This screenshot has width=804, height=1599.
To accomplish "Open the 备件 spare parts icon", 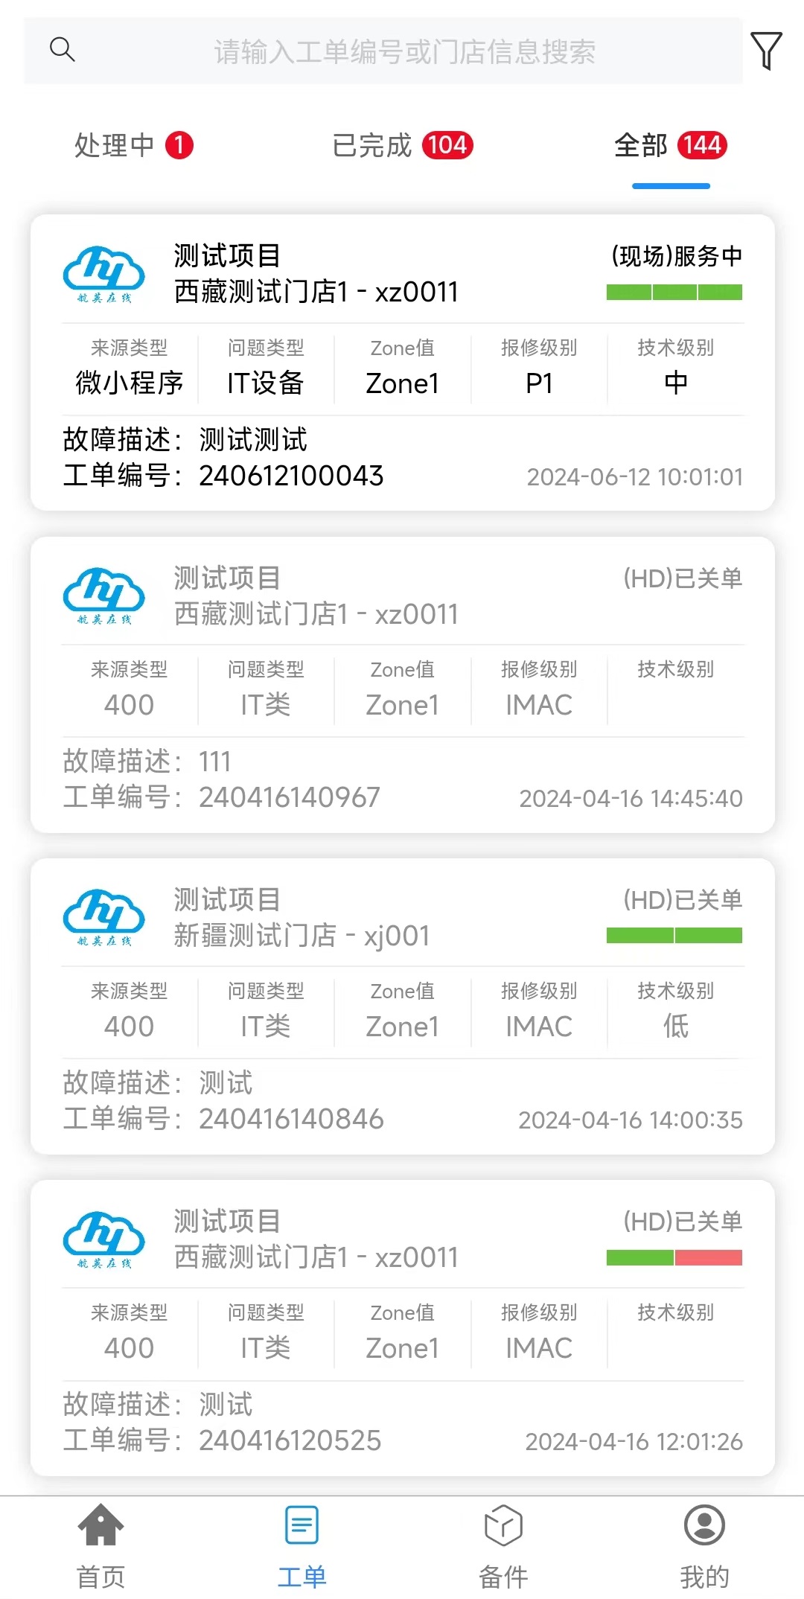I will pos(503,1525).
